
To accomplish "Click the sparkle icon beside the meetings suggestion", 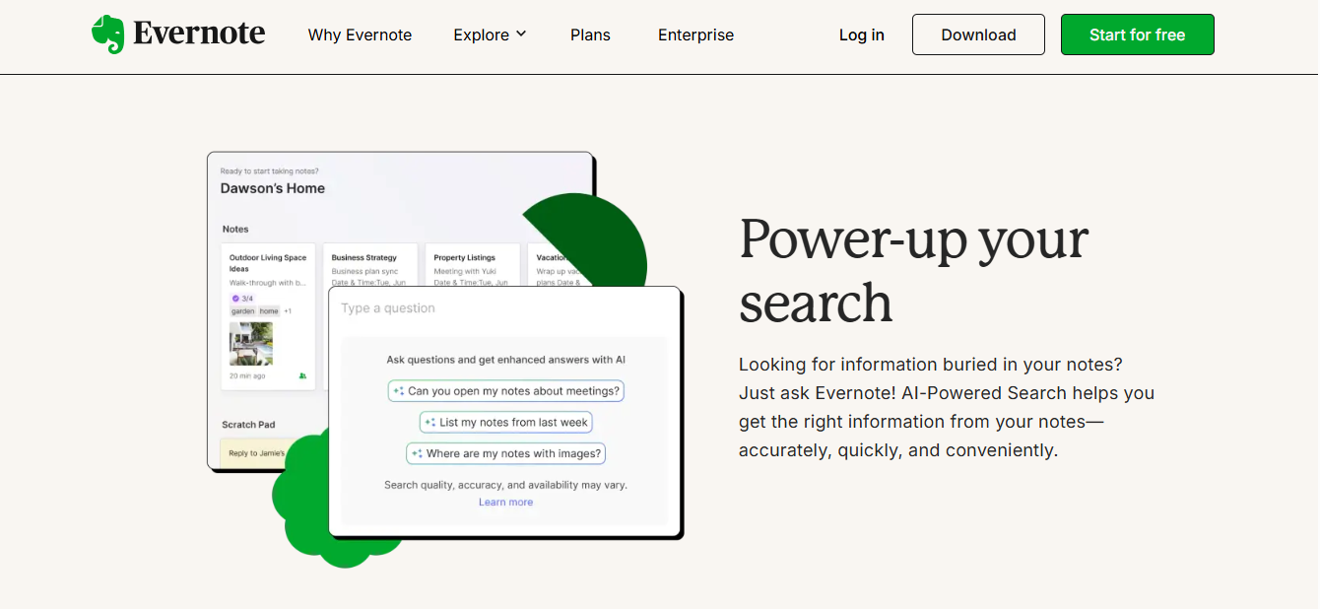I will point(399,391).
